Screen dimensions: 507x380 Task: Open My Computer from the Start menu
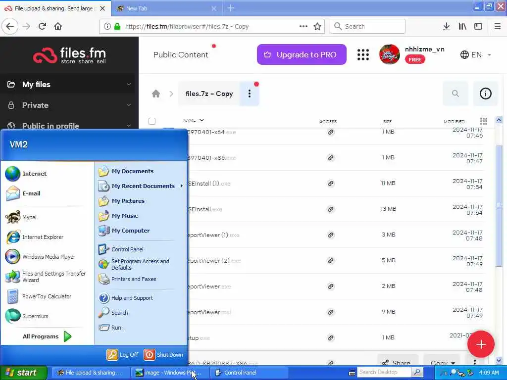124,231
